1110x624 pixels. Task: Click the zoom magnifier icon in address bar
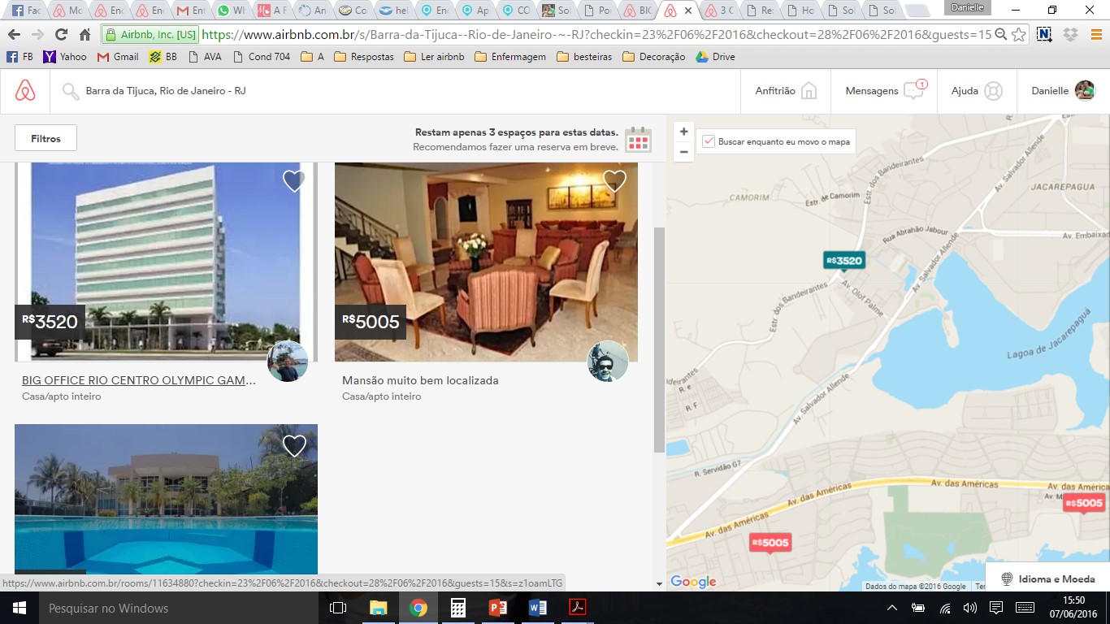coord(1001,35)
